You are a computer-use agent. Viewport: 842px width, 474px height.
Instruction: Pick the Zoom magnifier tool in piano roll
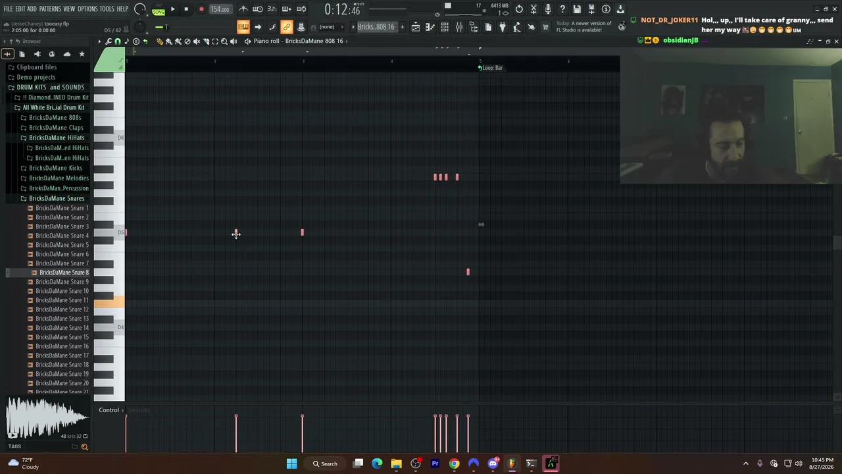point(224,41)
